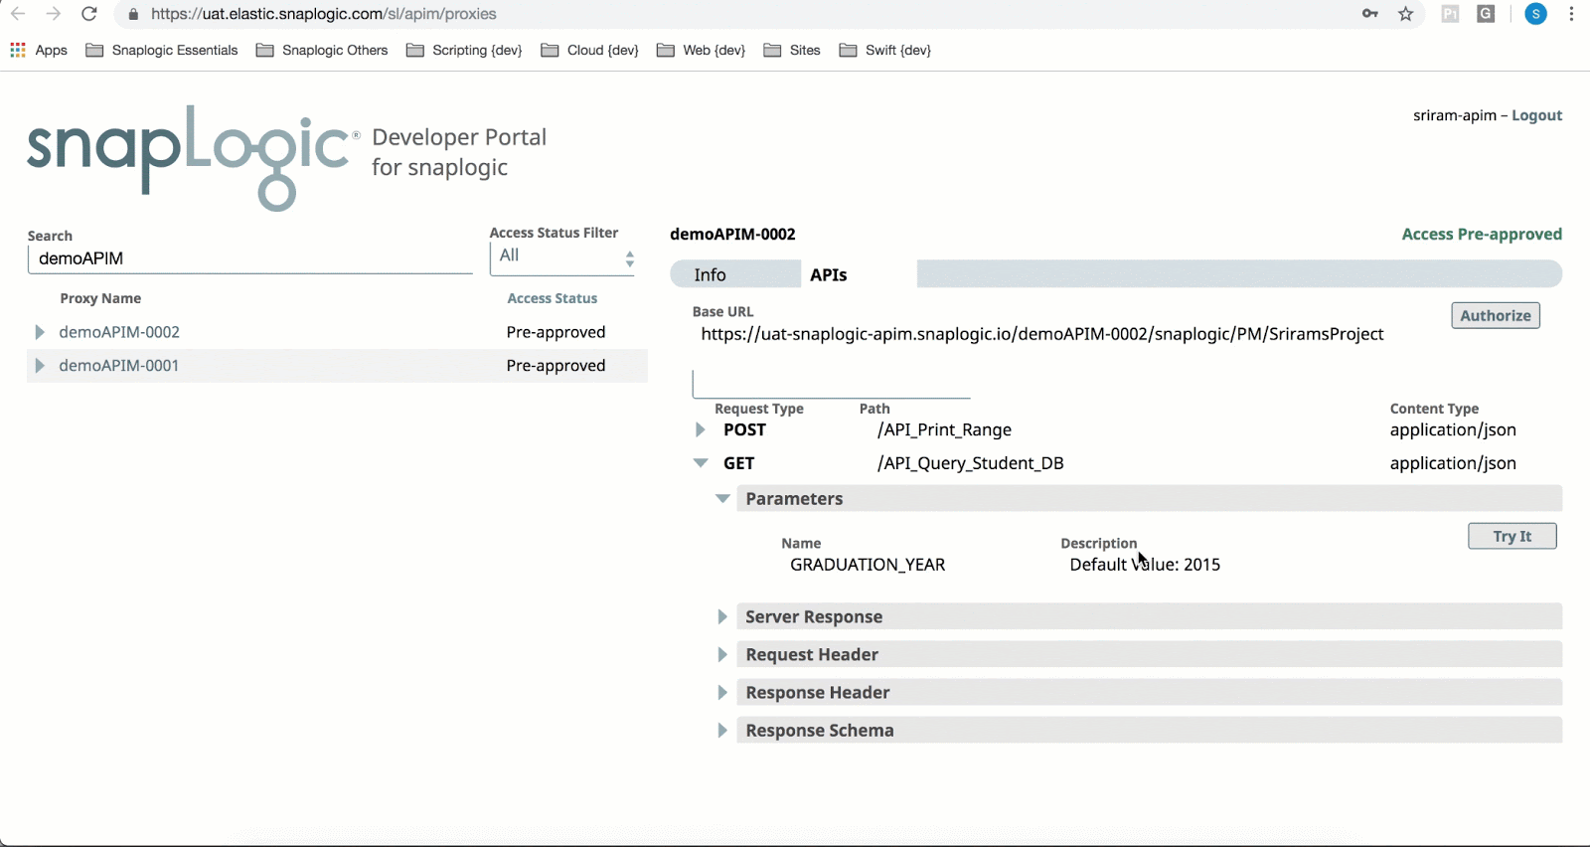Viewport: 1590px width, 847px height.
Task: Click the Try It button
Action: pyautogui.click(x=1512, y=536)
